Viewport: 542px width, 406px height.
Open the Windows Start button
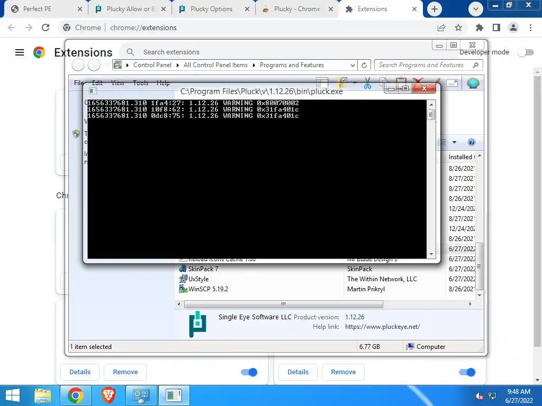coord(13,395)
